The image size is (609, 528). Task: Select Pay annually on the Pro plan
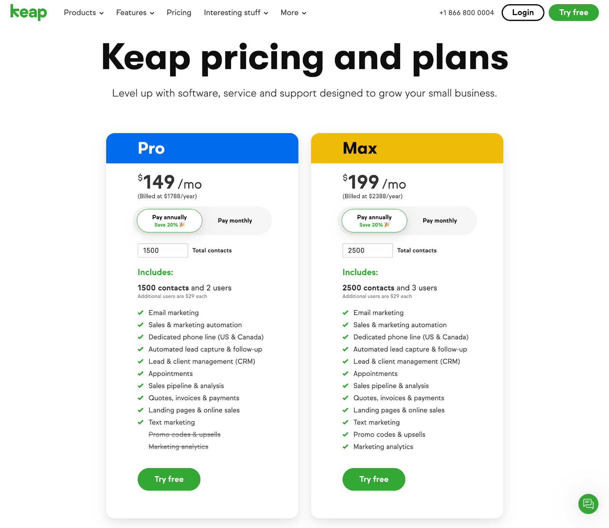pos(169,221)
